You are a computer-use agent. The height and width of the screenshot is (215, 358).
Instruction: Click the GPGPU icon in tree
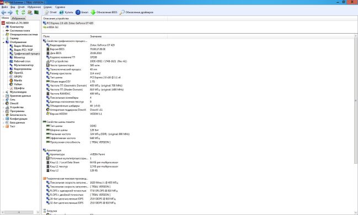[11, 77]
